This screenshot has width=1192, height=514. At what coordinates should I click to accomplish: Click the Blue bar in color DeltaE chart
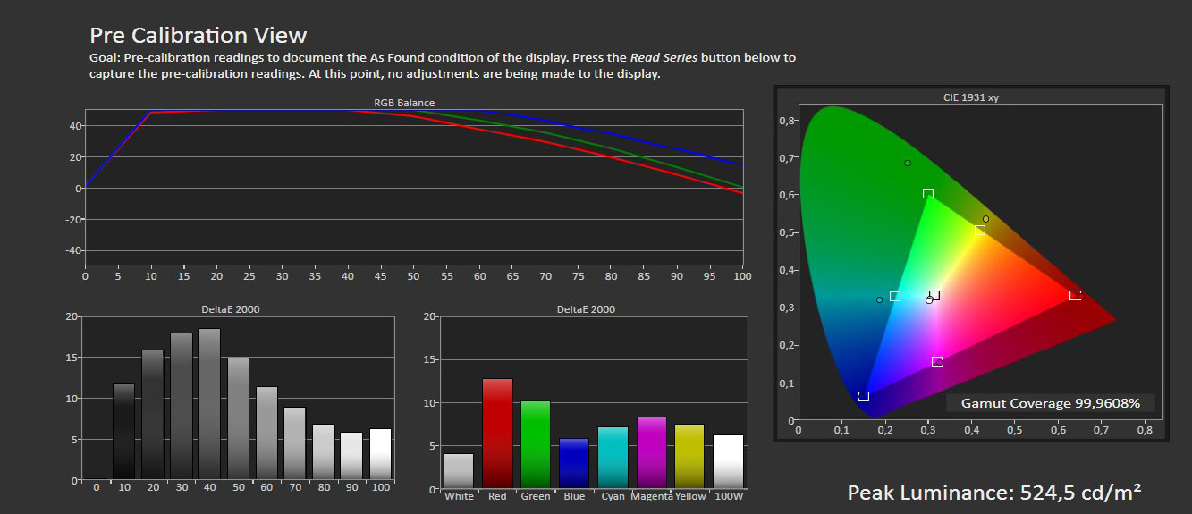pyautogui.click(x=574, y=463)
